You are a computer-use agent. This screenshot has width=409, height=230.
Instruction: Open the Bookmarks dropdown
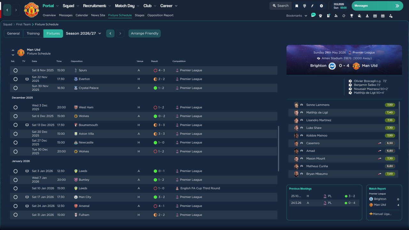(297, 16)
